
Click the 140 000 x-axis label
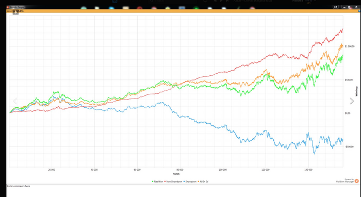pyautogui.click(x=308, y=170)
